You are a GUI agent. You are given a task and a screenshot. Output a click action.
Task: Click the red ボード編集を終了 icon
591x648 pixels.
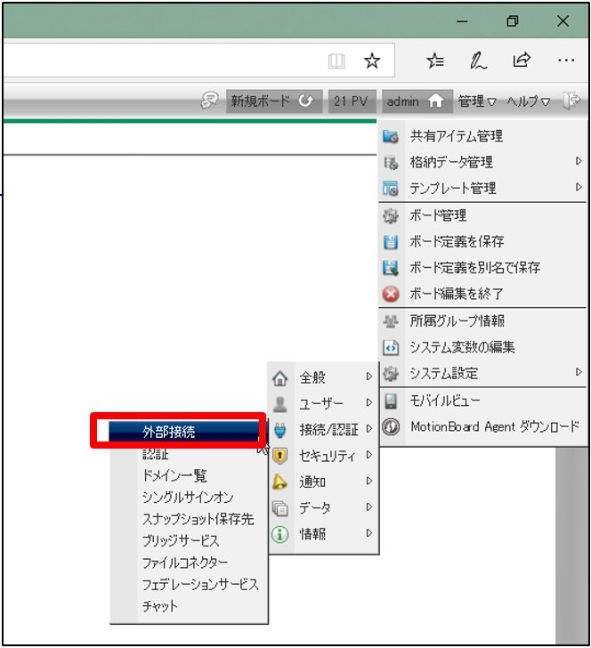pos(391,294)
